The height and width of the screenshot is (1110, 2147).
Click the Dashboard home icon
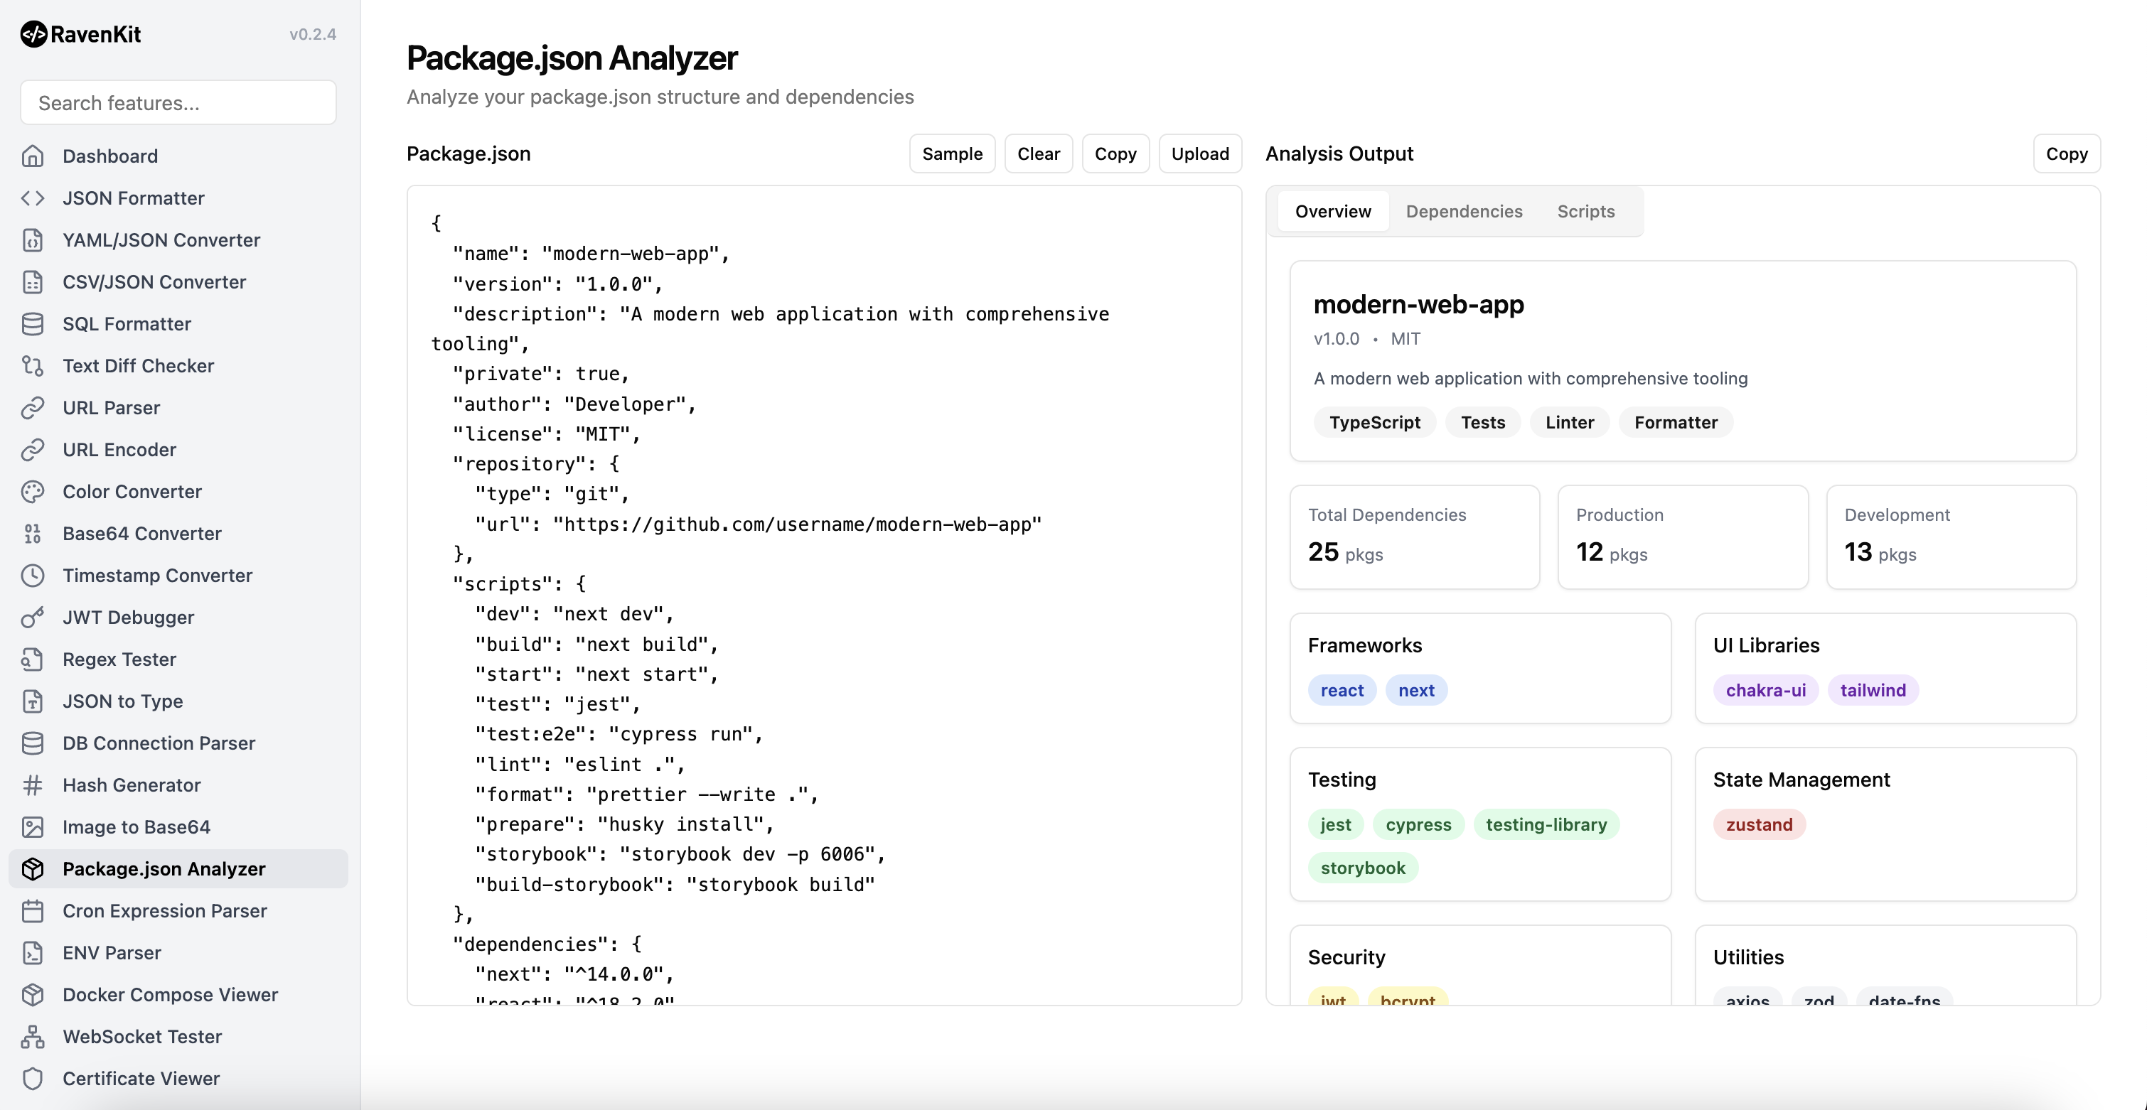click(33, 156)
